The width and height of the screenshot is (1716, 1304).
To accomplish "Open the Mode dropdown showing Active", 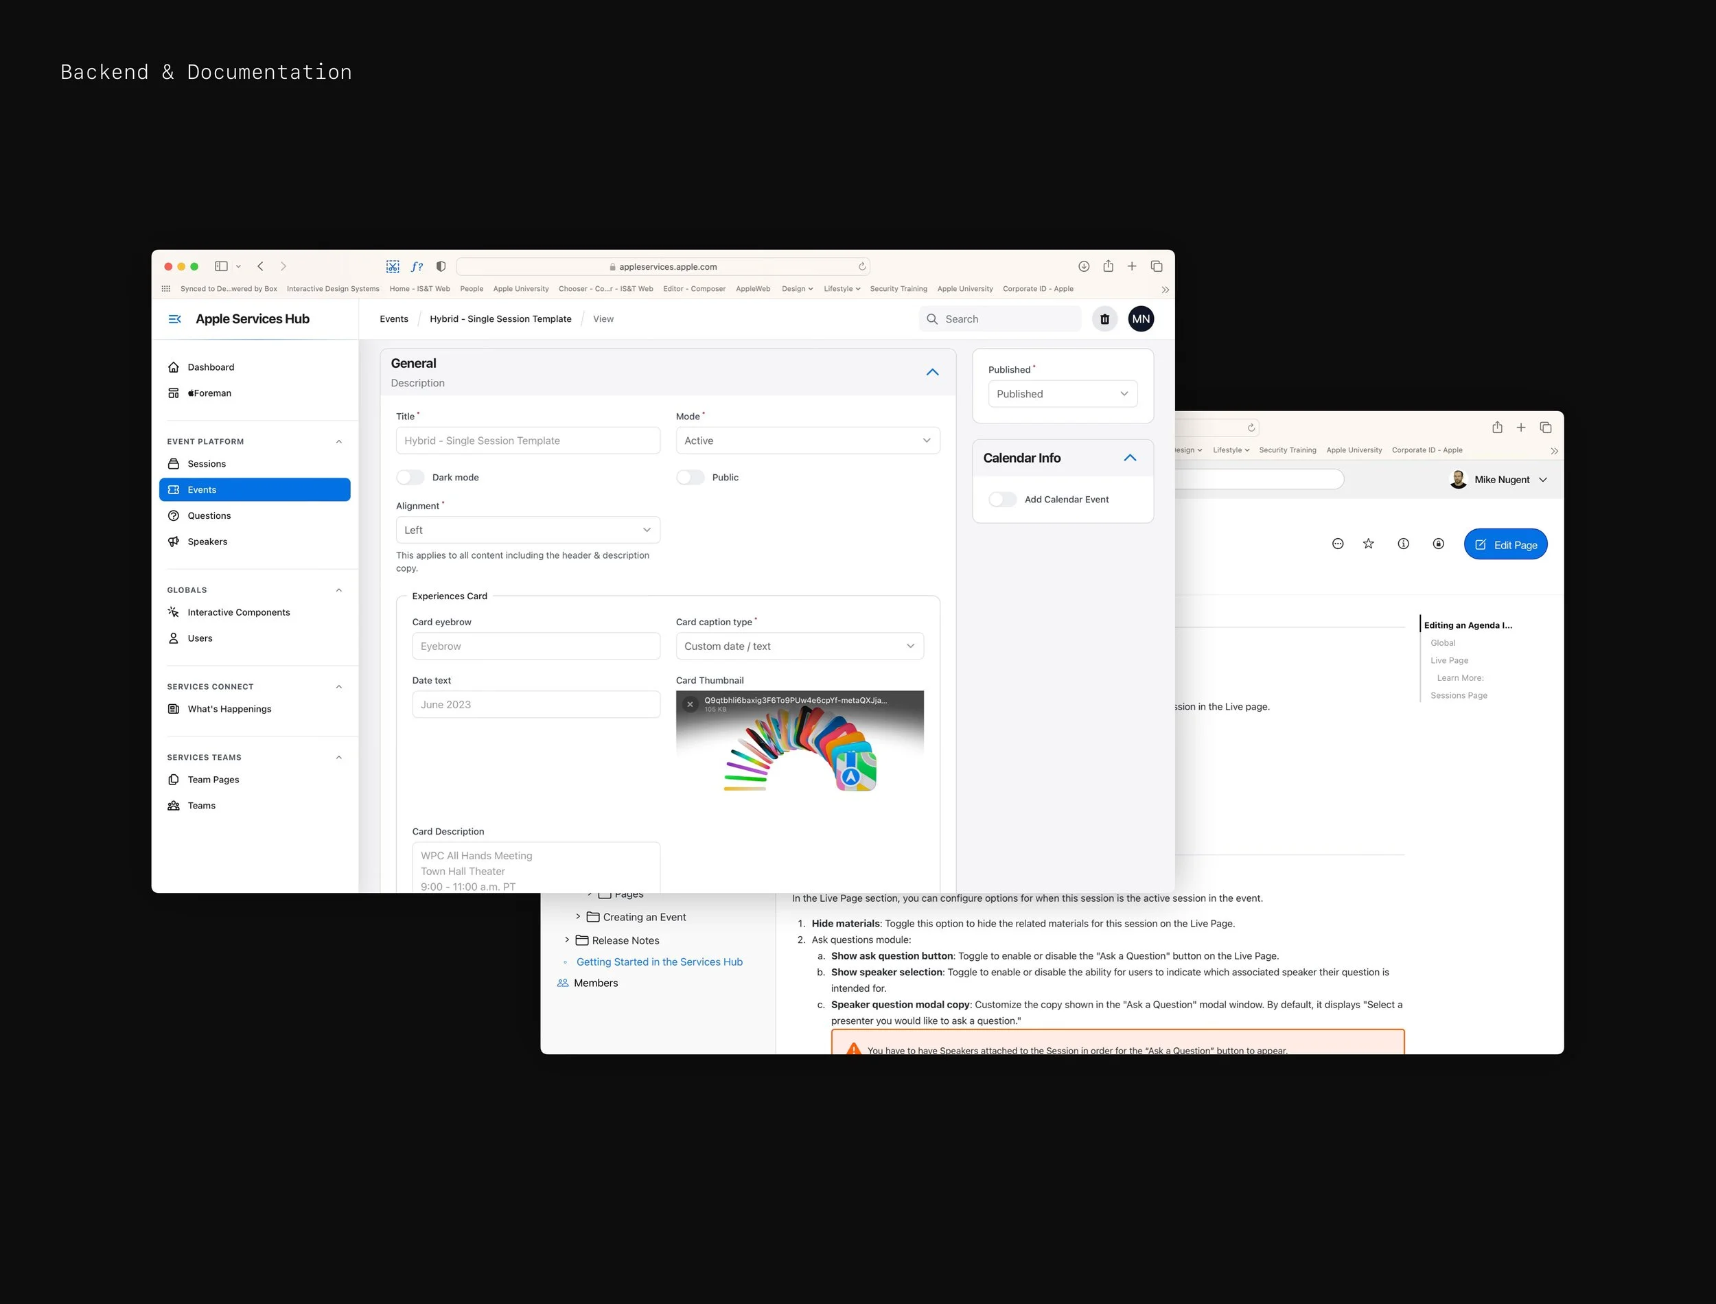I will [x=807, y=441].
